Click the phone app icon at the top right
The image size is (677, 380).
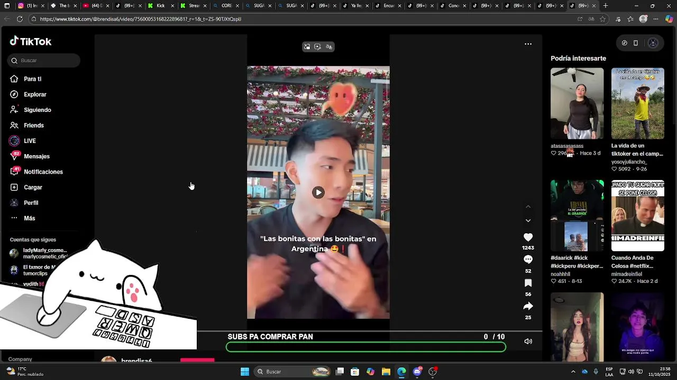(x=636, y=43)
